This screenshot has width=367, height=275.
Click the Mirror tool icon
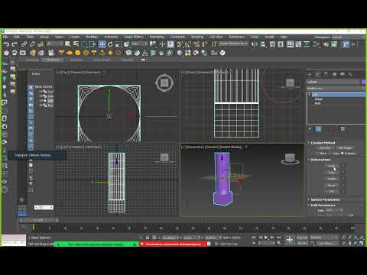pos(255,44)
